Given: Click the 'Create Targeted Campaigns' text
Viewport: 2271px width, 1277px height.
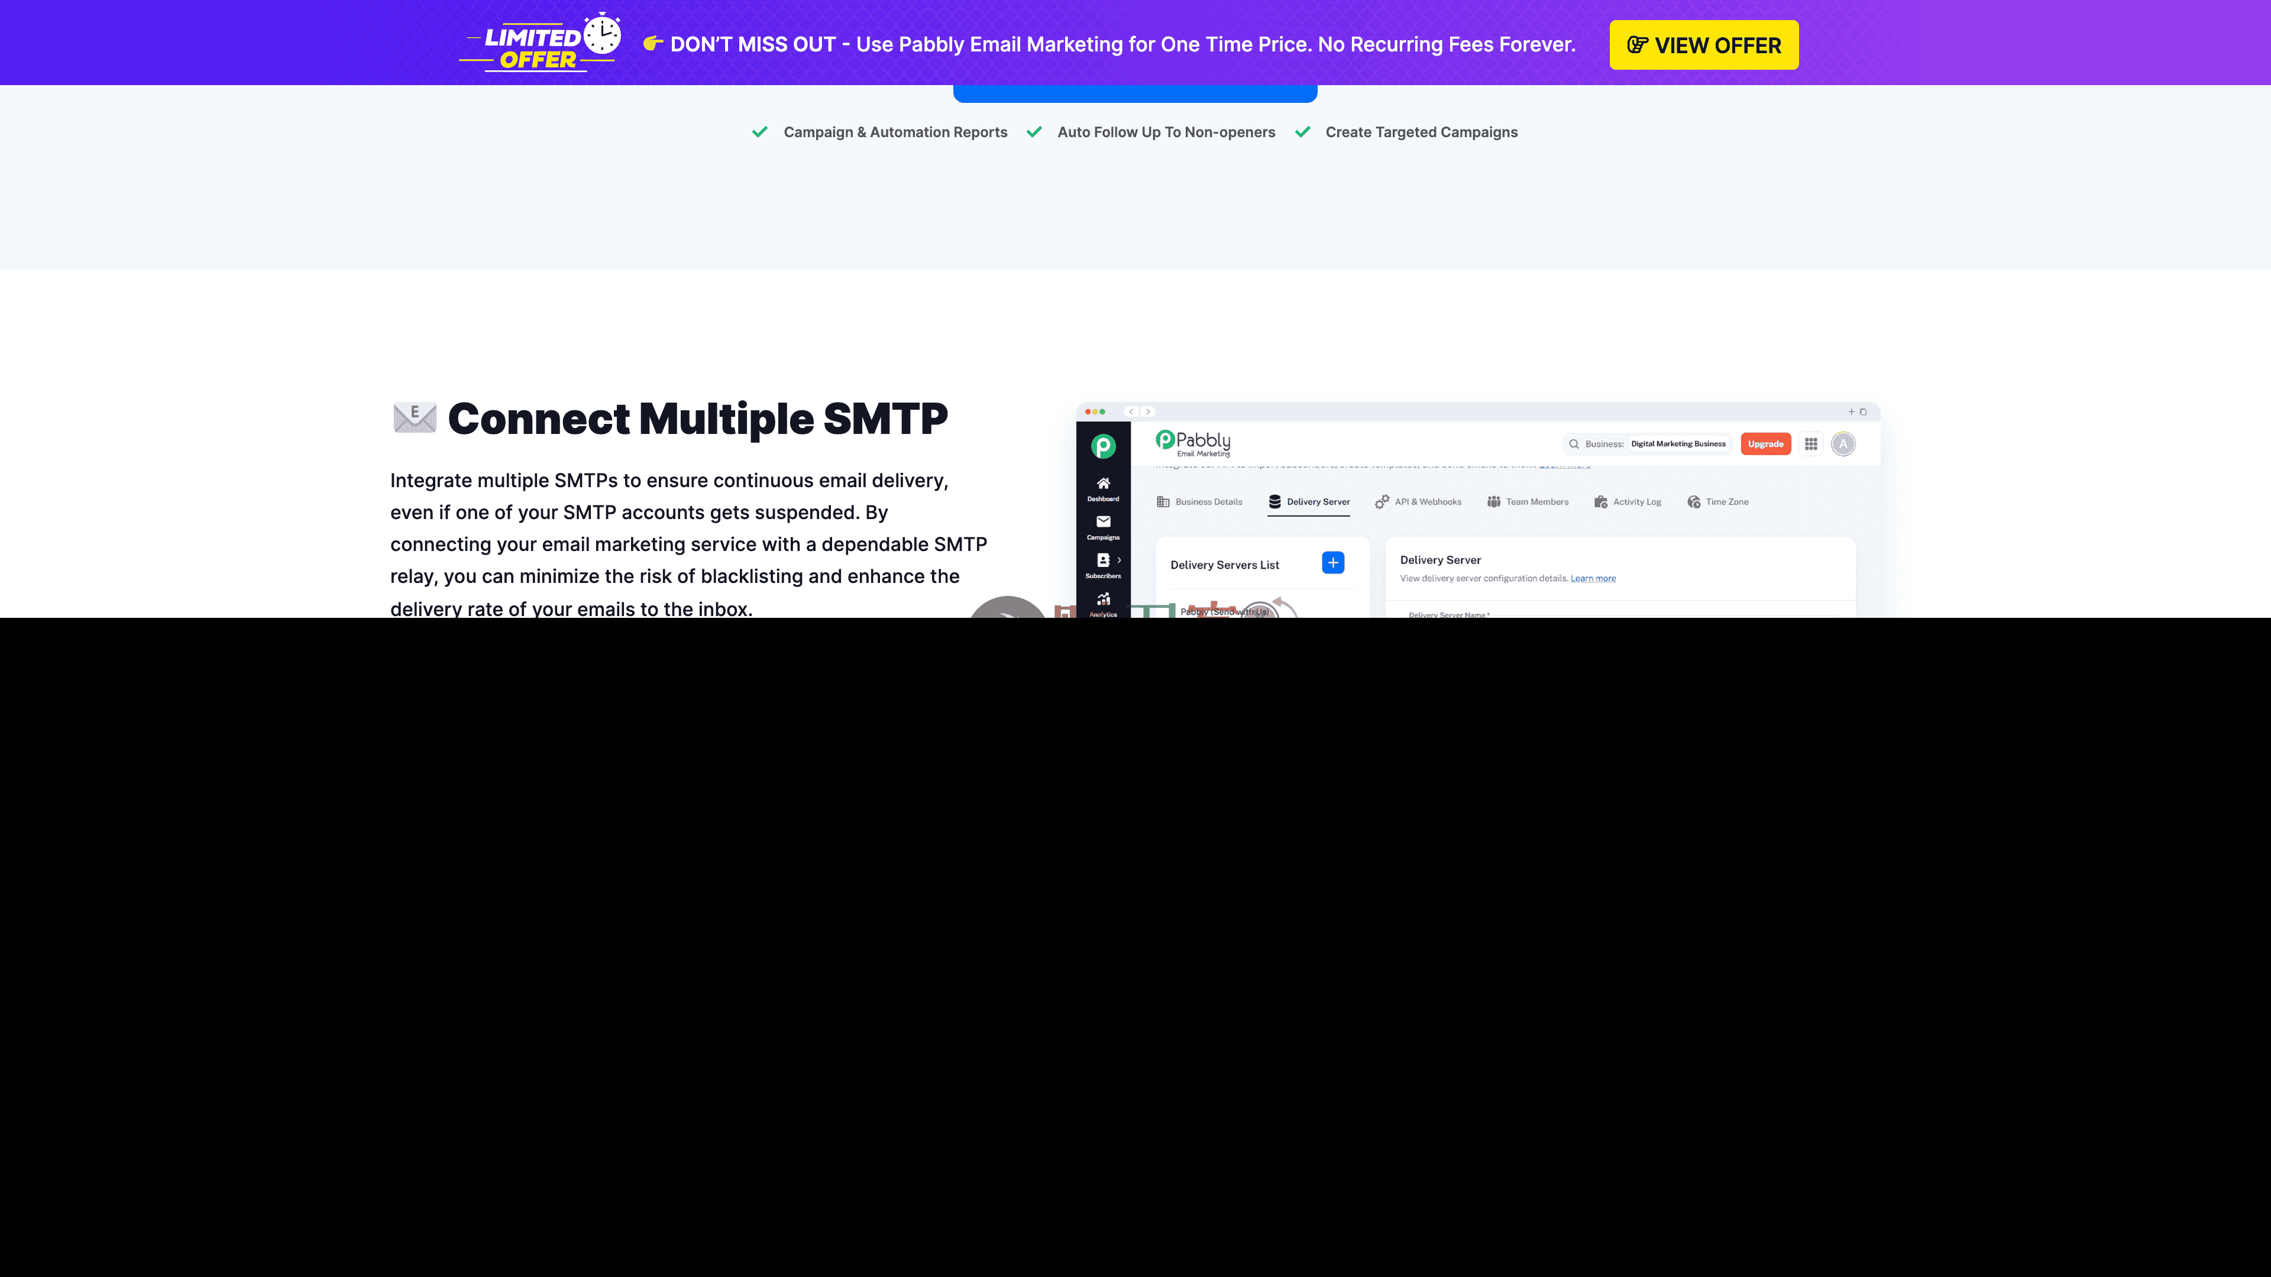Looking at the screenshot, I should point(1422,132).
